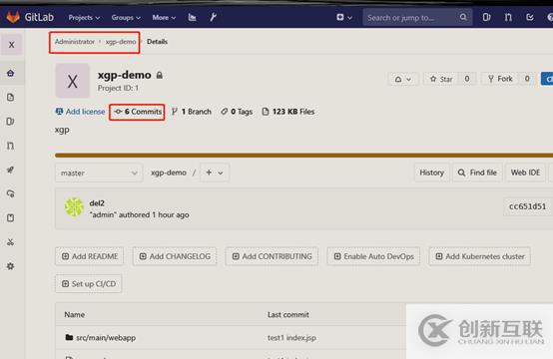553x359 pixels.
Task: Click the Administrator breadcrumb link
Action: point(75,42)
